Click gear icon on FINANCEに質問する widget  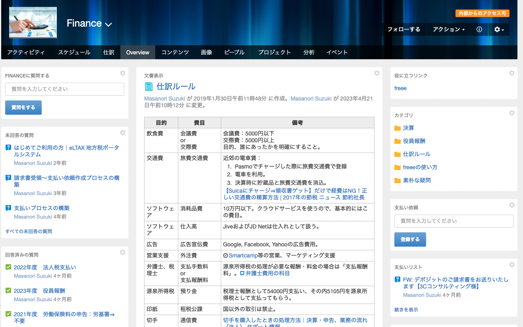(x=123, y=73)
